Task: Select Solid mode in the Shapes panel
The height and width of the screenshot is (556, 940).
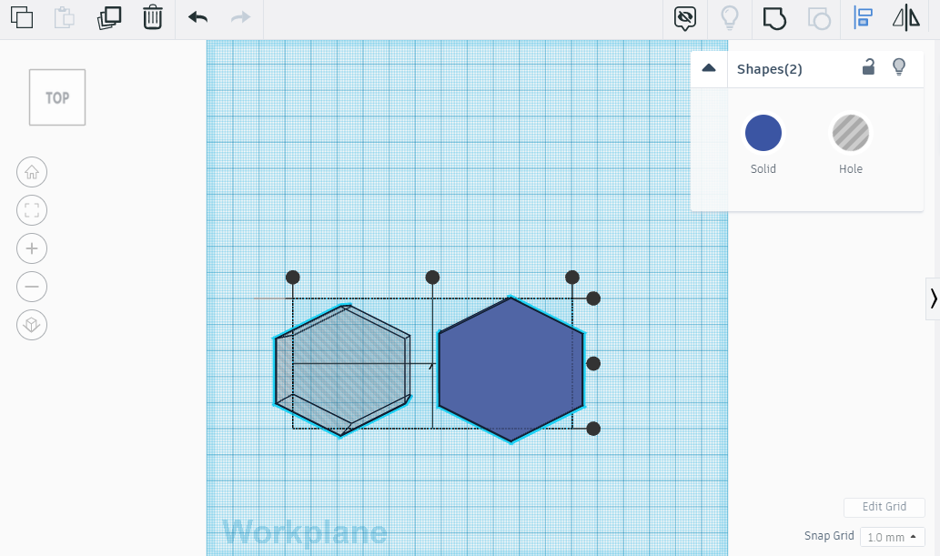Action: pyautogui.click(x=763, y=132)
